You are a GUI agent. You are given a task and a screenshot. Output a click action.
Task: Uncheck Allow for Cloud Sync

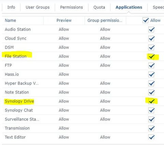tap(151, 39)
